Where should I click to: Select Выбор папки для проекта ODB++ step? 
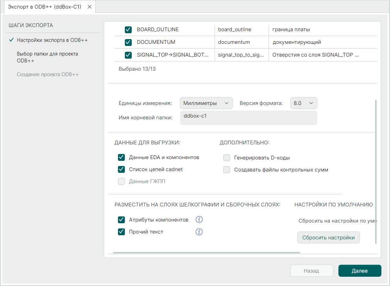point(47,57)
